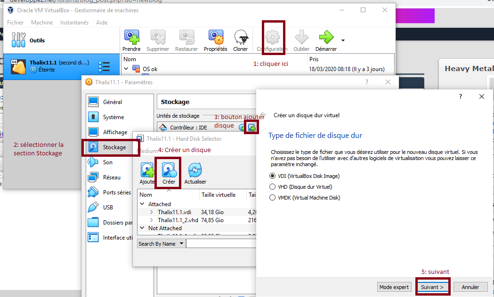494x297 pixels.
Task: Sort disks by Nom column
Action: click(169, 195)
